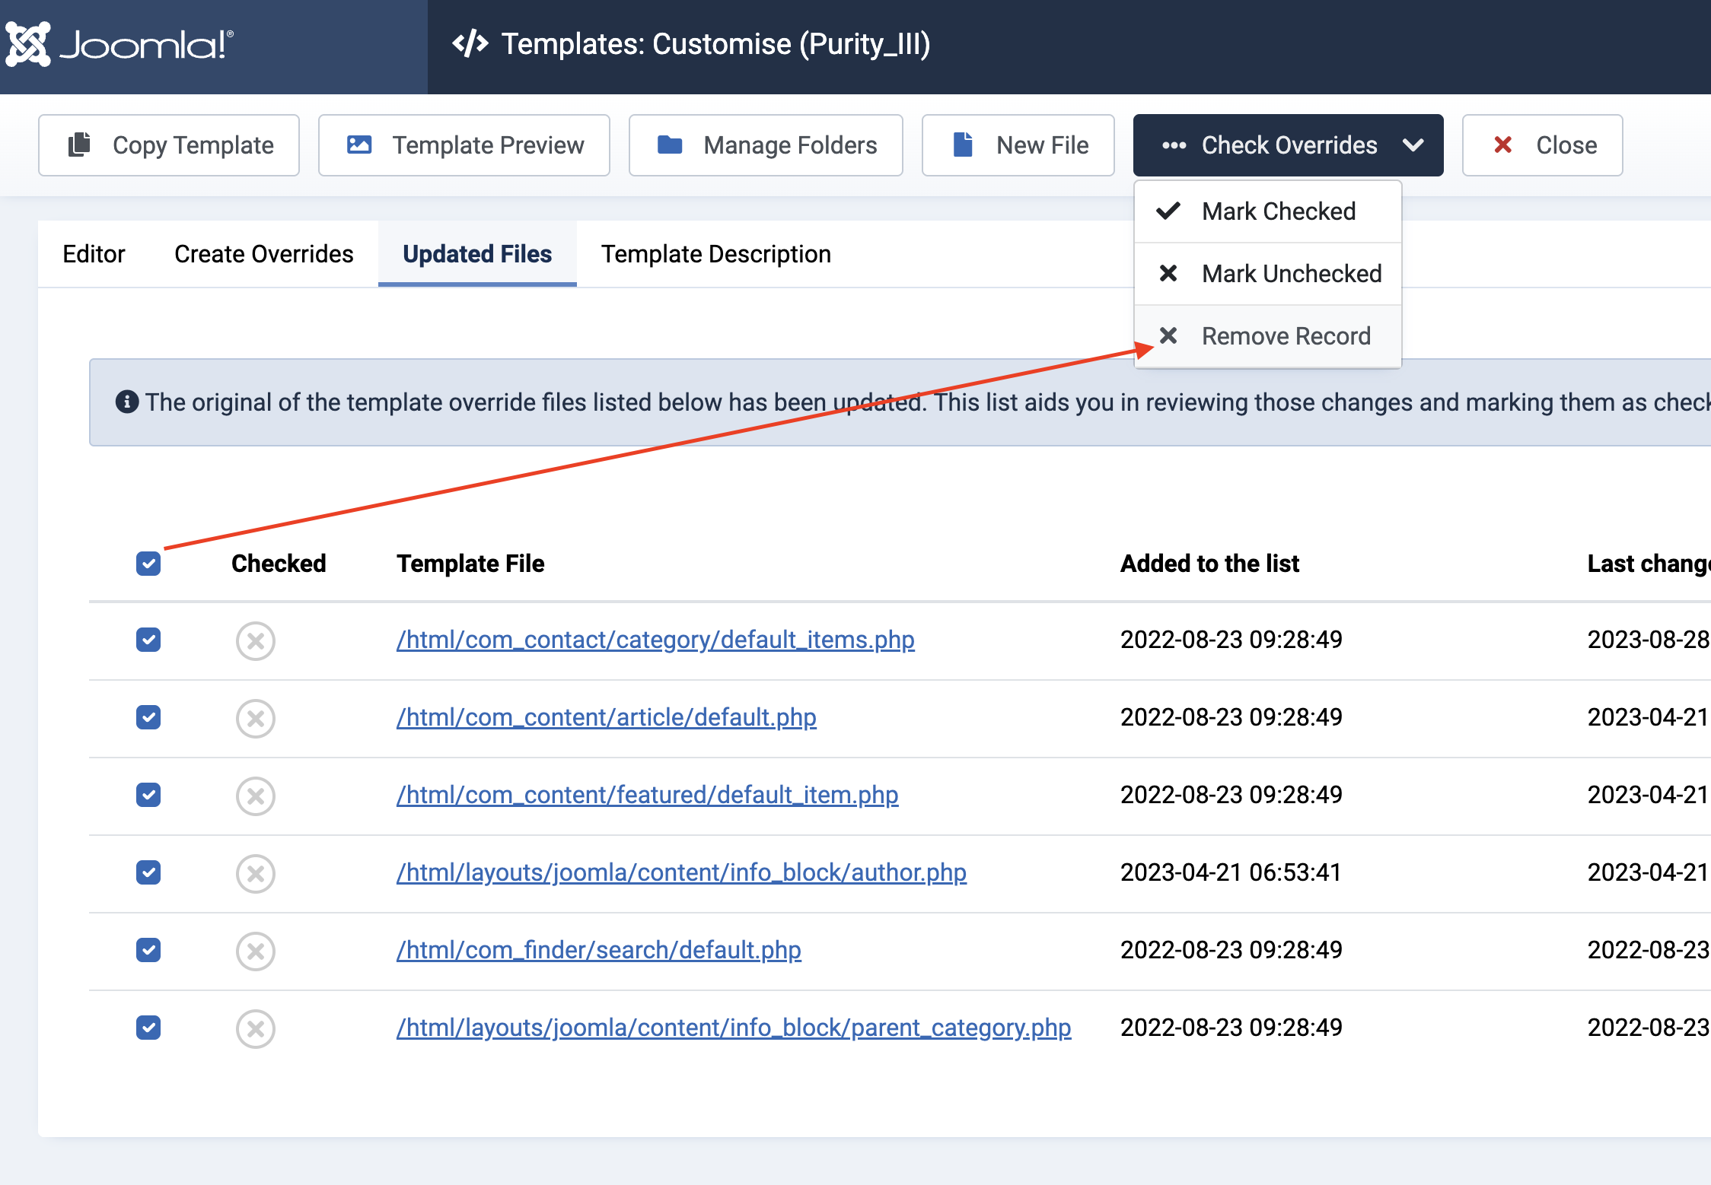
Task: Collapse the Check Overrides dropdown
Action: pyautogui.click(x=1288, y=145)
